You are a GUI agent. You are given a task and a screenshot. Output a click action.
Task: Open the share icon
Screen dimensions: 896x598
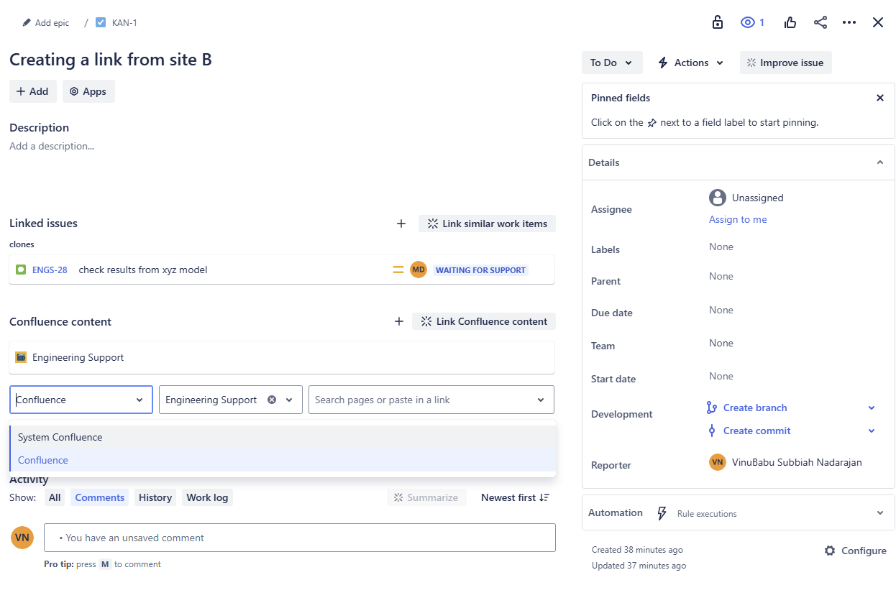[x=820, y=22]
